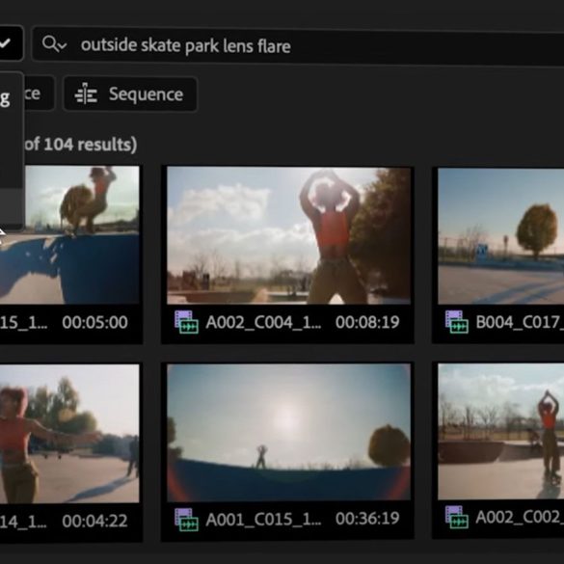
Task: Click the search magnifier dropdown icon
Action: 54,44
